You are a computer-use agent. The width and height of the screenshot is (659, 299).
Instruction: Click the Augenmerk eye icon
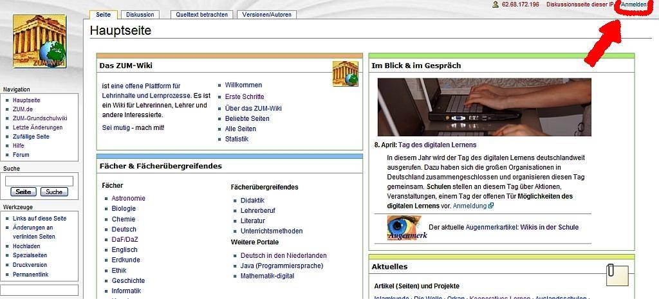click(x=404, y=227)
